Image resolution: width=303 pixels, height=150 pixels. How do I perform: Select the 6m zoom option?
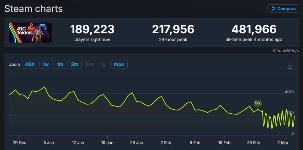coord(89,65)
